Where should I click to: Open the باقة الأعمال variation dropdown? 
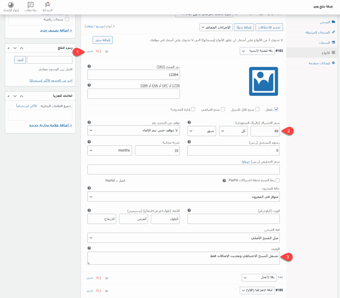coord(259,278)
